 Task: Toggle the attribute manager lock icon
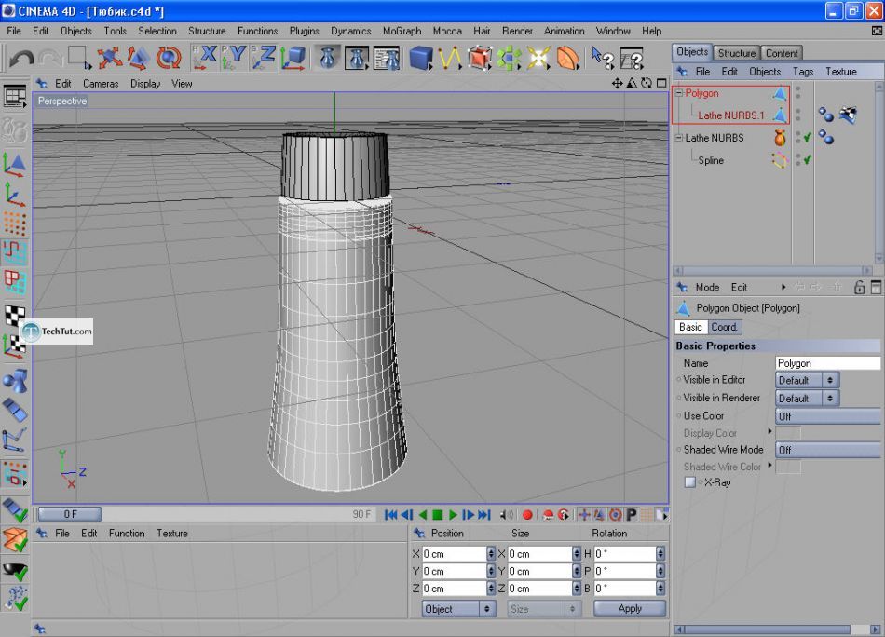pos(859,287)
